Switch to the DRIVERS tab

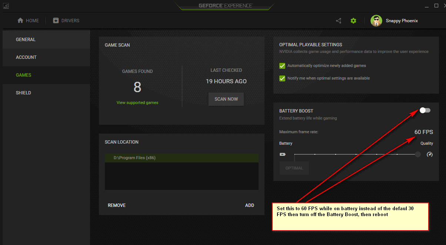coord(66,21)
